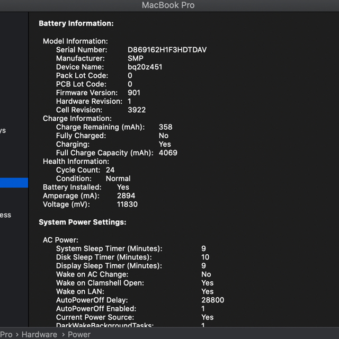Select the Condition value Normal
The image size is (339, 339).
coord(118,179)
